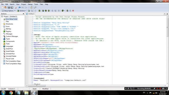
Task: Click the red X delete icon in toolbar
Action: click(x=16, y=8)
